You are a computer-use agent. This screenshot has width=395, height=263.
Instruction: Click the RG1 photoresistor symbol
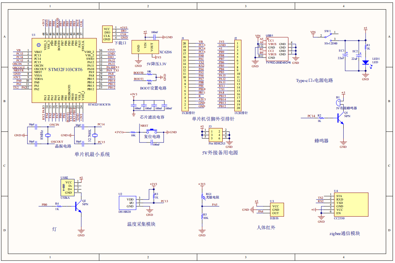point(202,196)
